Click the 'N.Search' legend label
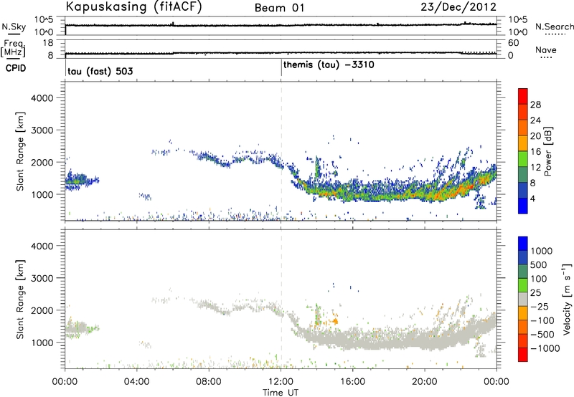 click(x=554, y=27)
